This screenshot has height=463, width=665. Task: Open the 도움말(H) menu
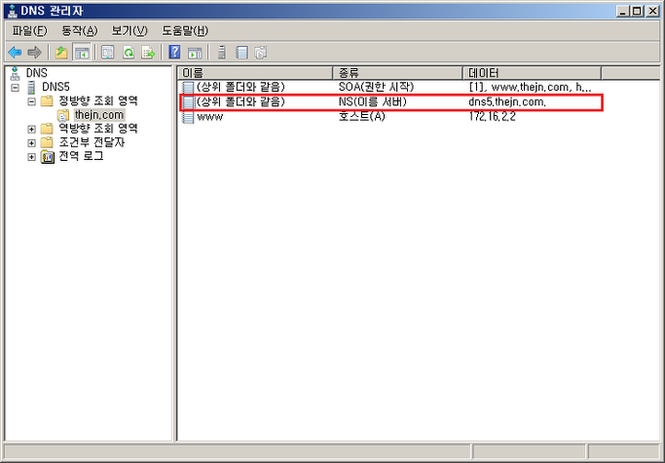tap(185, 30)
